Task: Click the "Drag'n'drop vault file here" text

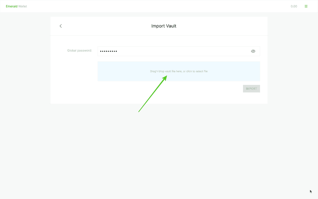Action: point(166,71)
